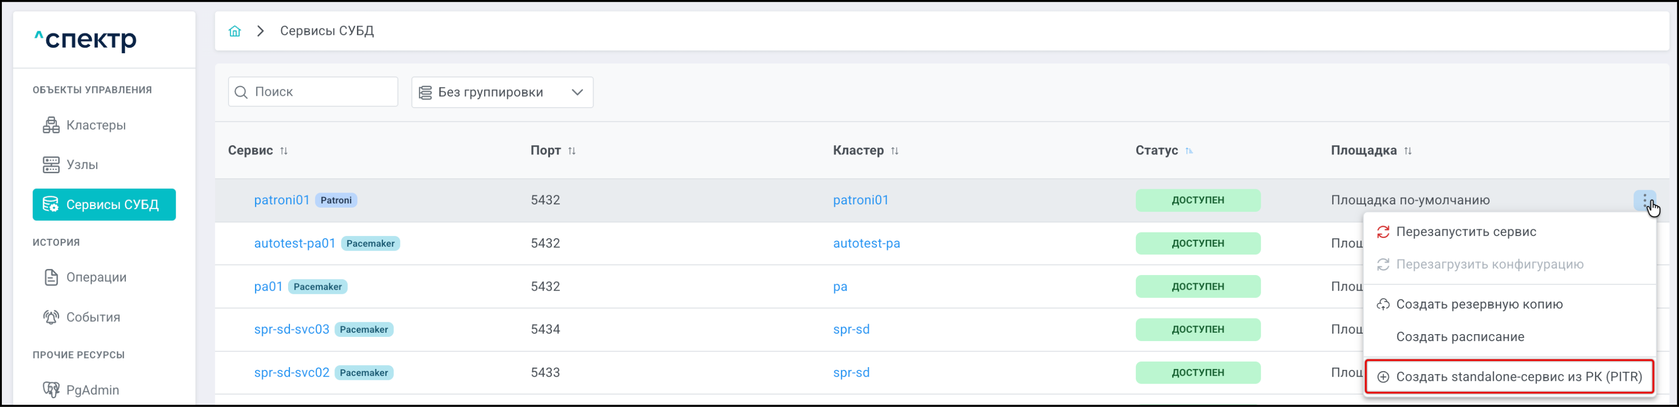This screenshot has height=407, width=1679.
Task: Go to Узлы in the sidebar
Action: 82,165
